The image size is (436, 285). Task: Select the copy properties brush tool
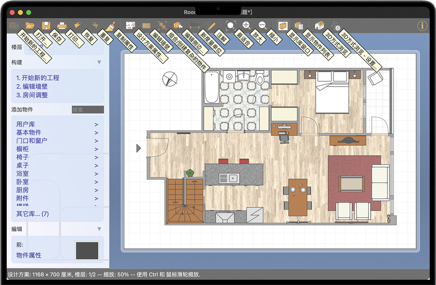[110, 26]
